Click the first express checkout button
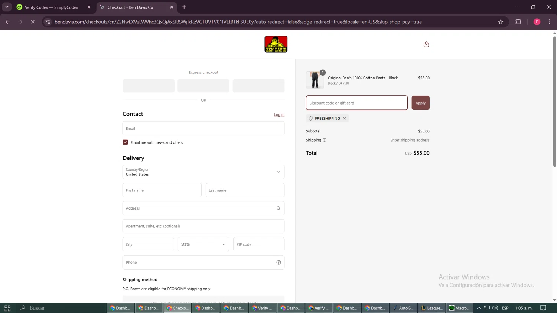 coord(149,86)
